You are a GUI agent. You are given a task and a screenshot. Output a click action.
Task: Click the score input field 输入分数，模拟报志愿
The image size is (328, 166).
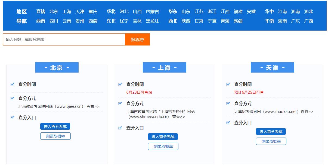[x=64, y=39]
